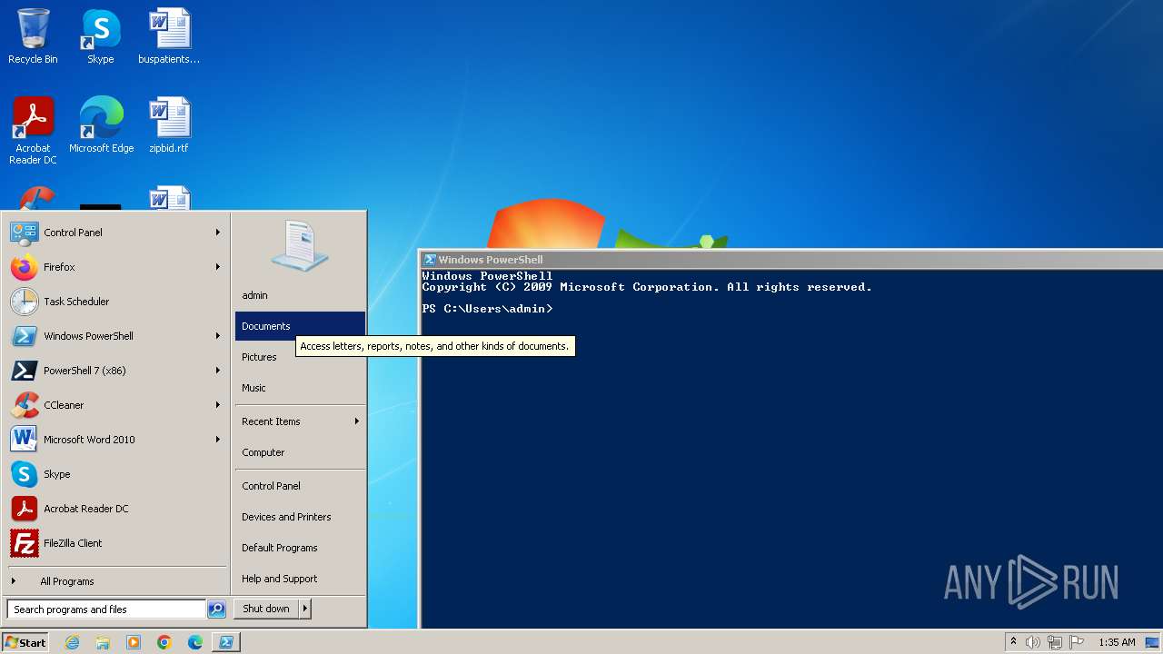1163x654 pixels.
Task: Click the Show desktop button at taskbar edge
Action: coord(1152,642)
